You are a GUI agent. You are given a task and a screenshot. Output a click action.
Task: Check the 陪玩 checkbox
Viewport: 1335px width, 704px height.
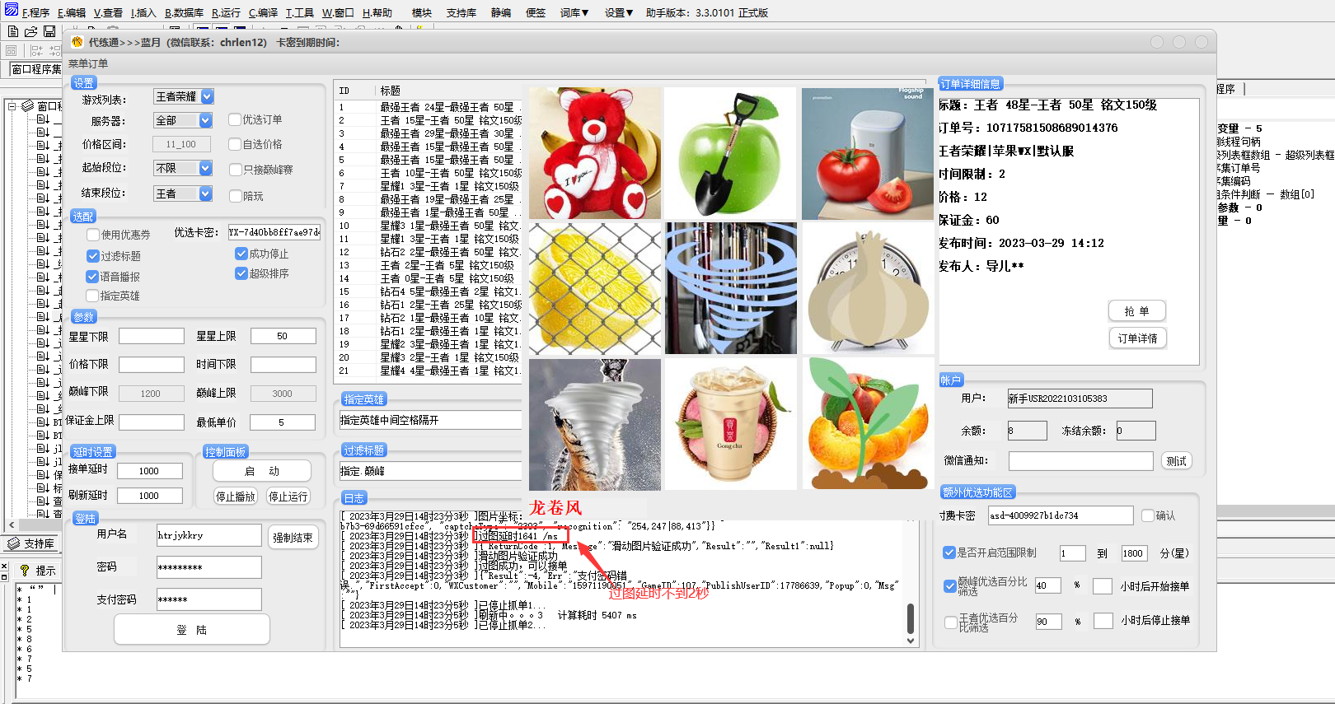click(x=235, y=196)
